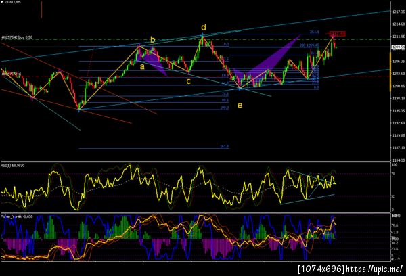Select the yellow wave label 'e'
The width and height of the screenshot is (406, 276).
[240, 105]
